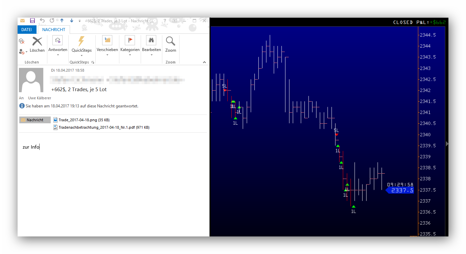
Task: Click the CLOSED P&L value in chart
Action: [438, 22]
